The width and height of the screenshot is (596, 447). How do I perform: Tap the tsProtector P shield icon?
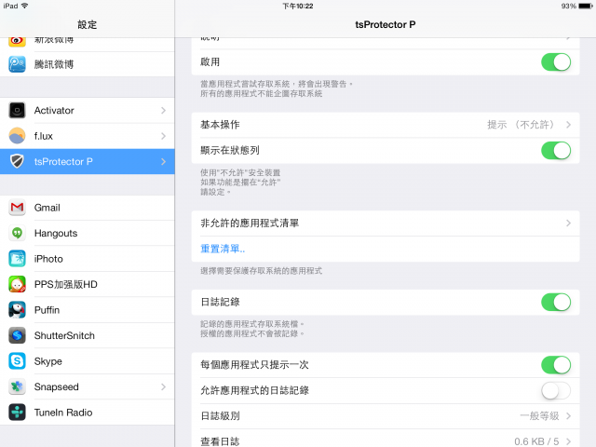(17, 161)
